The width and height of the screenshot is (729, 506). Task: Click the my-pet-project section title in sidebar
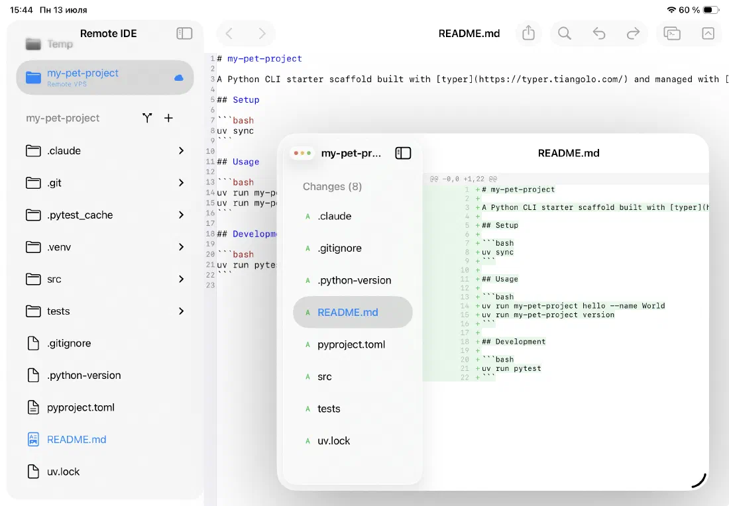tap(63, 118)
